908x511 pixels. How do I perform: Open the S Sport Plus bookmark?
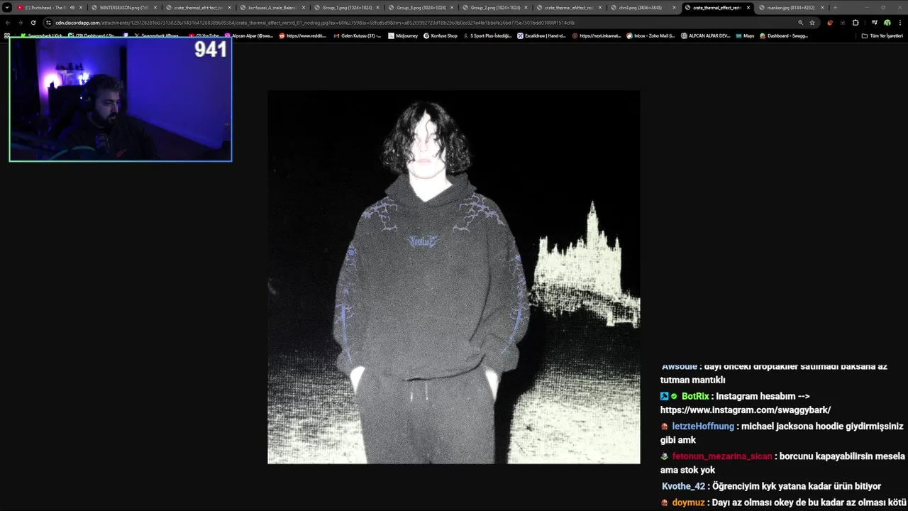coord(487,35)
